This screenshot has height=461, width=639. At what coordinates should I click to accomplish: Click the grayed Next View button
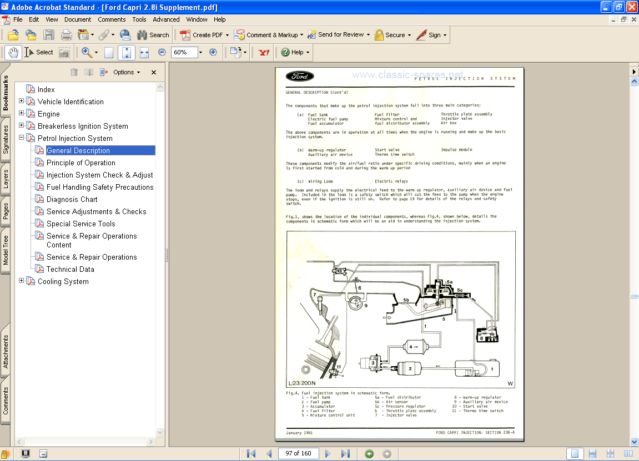(x=387, y=453)
